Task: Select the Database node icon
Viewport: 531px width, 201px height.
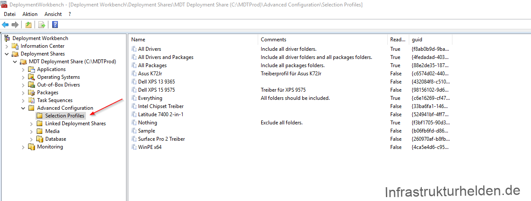Action: pos(40,139)
